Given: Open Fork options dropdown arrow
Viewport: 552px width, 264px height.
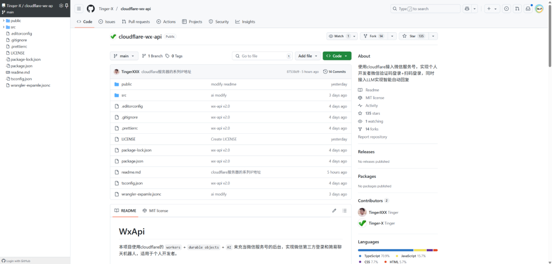Looking at the screenshot, I should pos(393,36).
